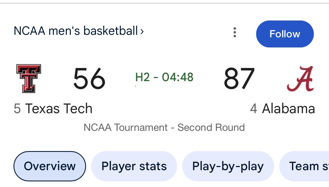Click the seed number 4 beside Alabama

(253, 108)
